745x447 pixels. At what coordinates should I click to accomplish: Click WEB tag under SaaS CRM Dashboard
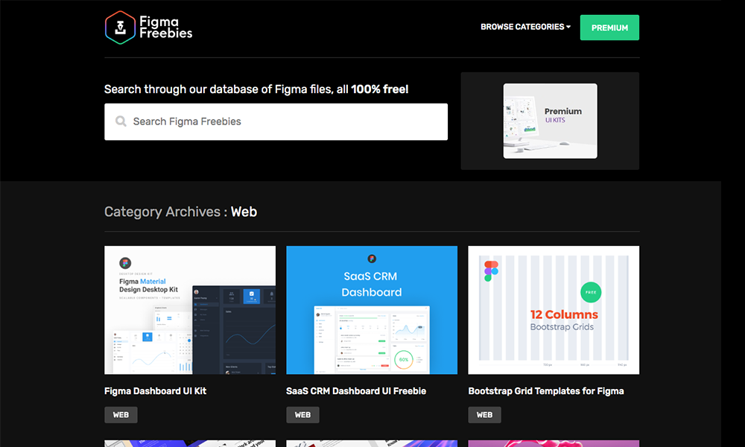click(x=302, y=415)
